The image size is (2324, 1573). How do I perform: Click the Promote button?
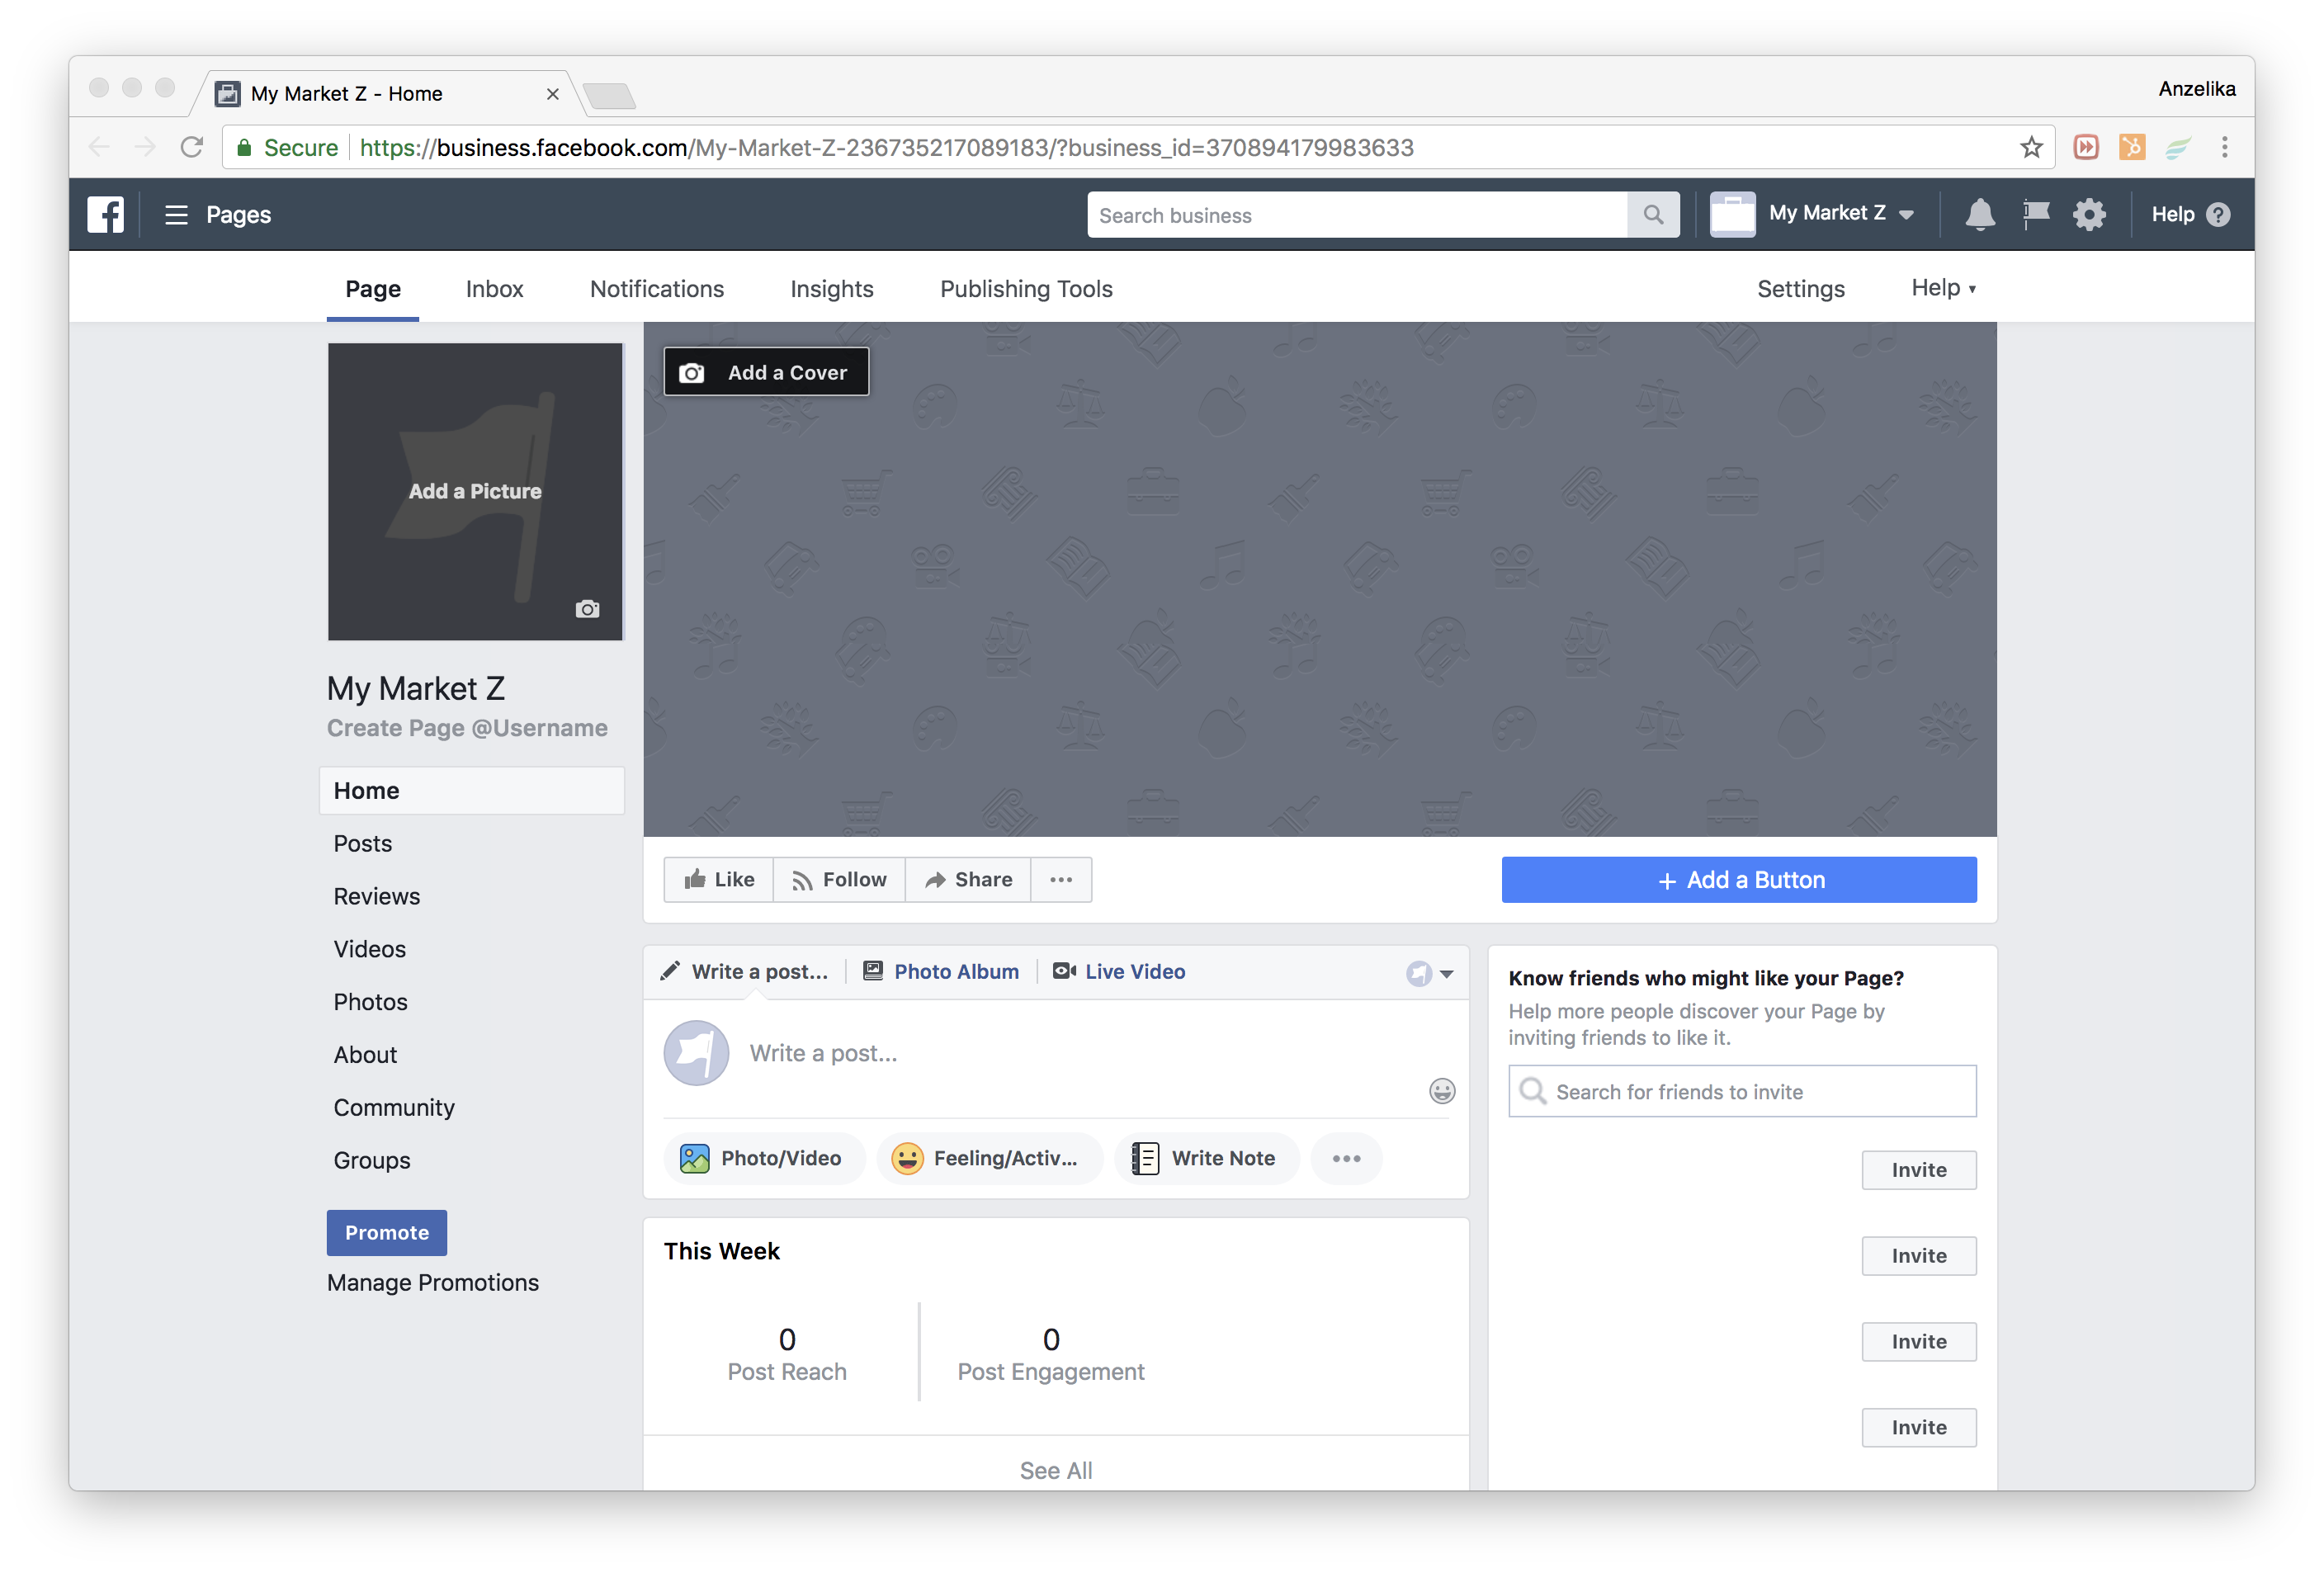coord(386,1232)
